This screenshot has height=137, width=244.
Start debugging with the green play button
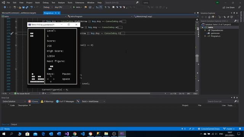click(x=74, y=7)
